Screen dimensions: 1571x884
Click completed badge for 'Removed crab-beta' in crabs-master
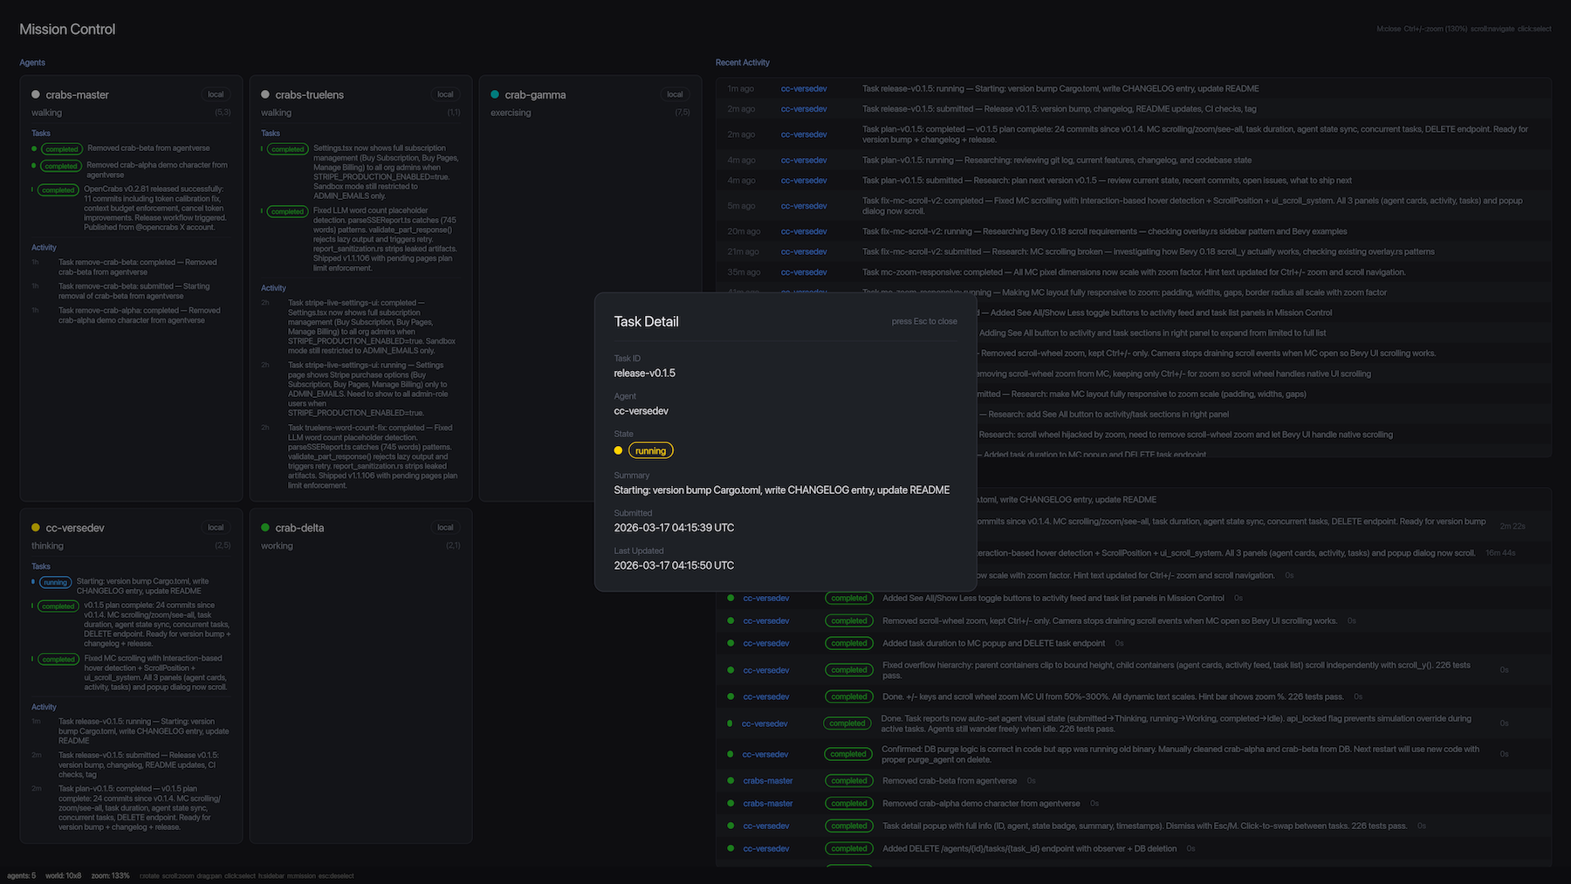point(61,149)
